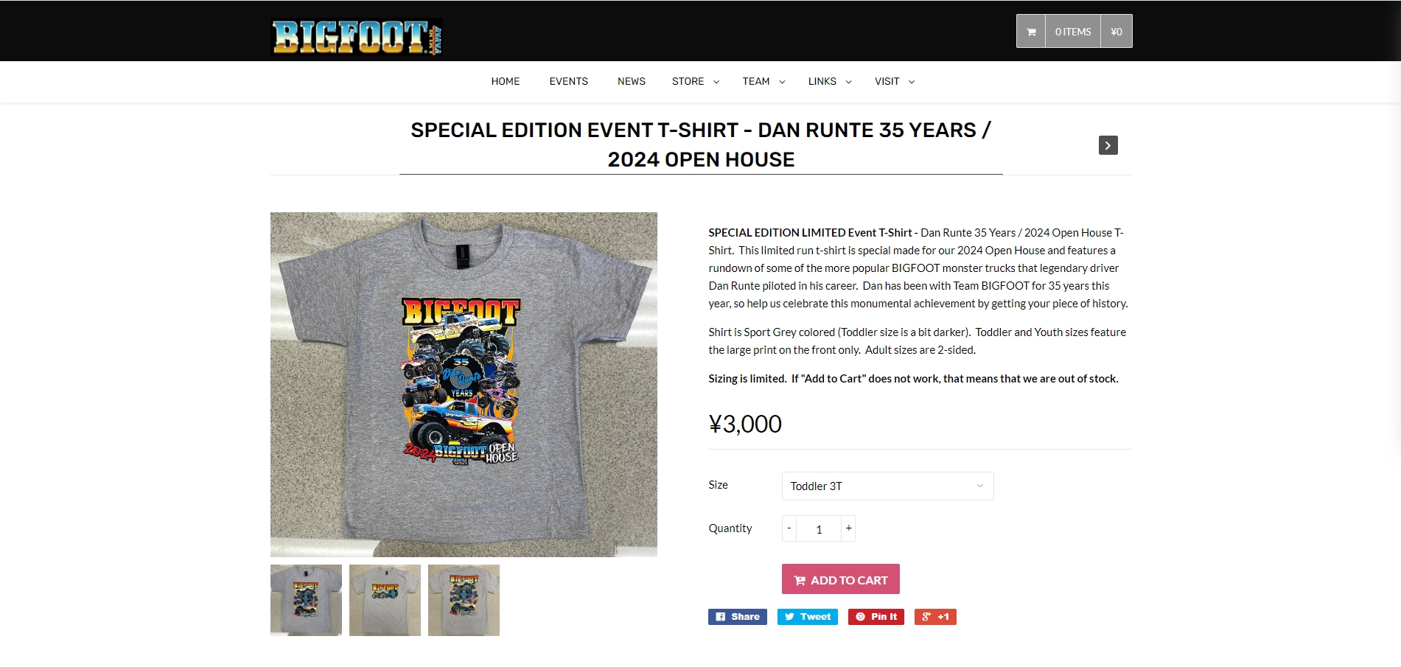Expand the STORE menu
1401x667 pixels.
pyautogui.click(x=695, y=82)
